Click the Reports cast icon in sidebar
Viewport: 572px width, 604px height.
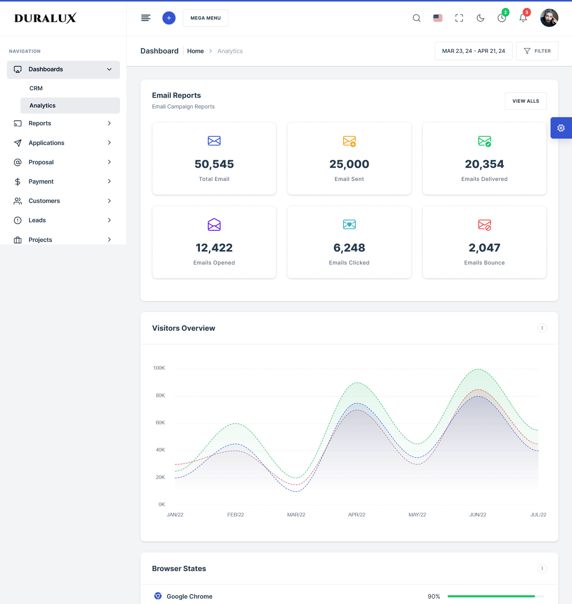pyautogui.click(x=18, y=124)
